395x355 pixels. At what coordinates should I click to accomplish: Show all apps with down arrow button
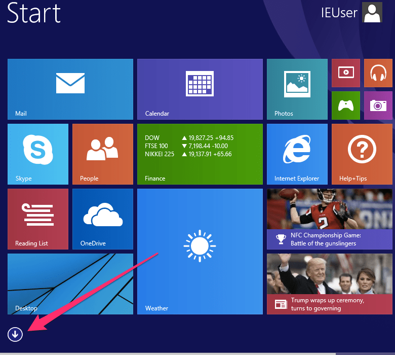15,334
